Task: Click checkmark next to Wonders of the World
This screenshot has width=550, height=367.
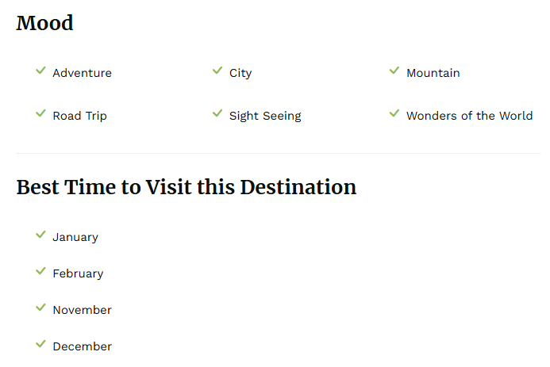Action: pyautogui.click(x=394, y=114)
